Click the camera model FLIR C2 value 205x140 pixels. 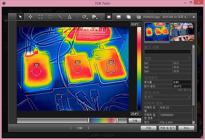165,108
